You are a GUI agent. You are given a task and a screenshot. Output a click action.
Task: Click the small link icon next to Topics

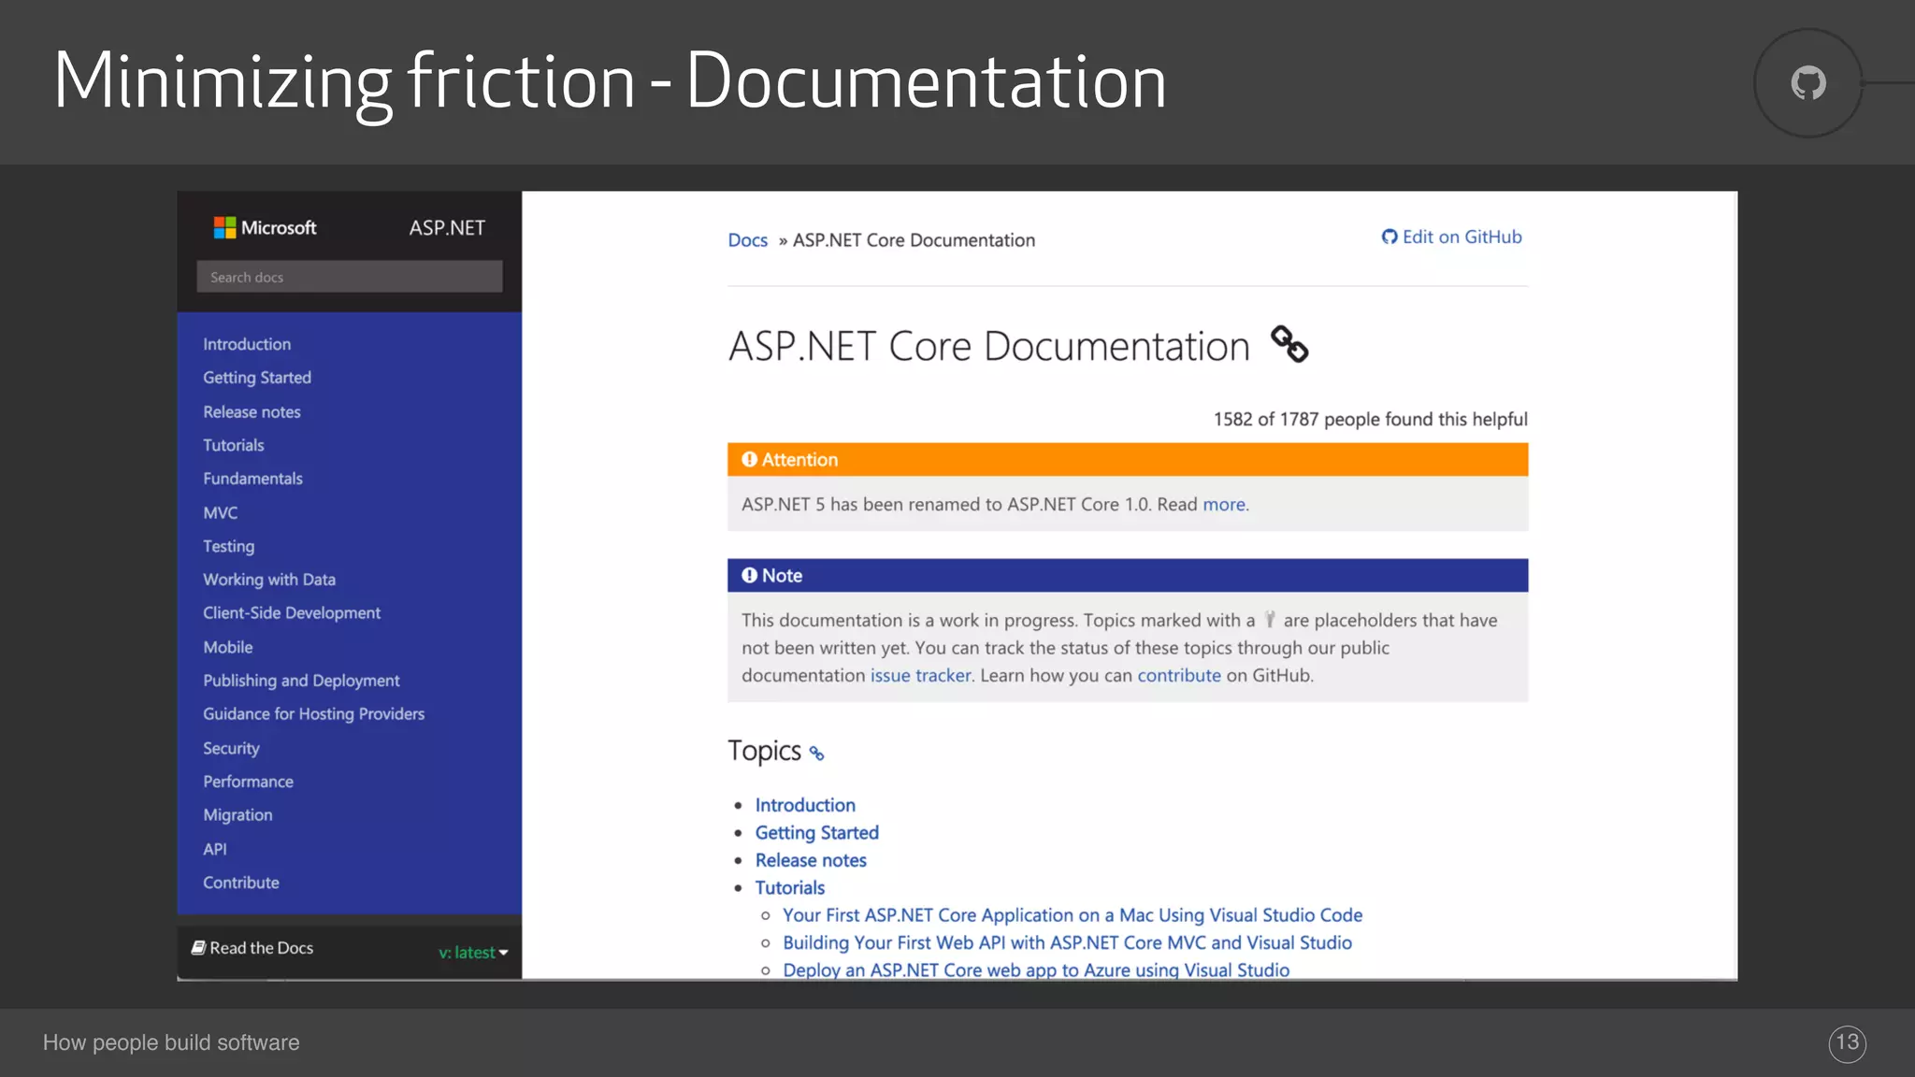pos(816,754)
